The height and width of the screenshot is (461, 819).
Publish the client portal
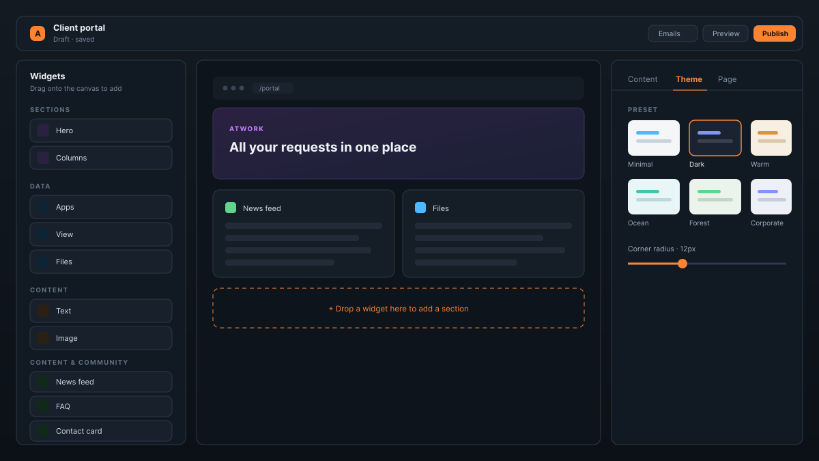pos(775,33)
